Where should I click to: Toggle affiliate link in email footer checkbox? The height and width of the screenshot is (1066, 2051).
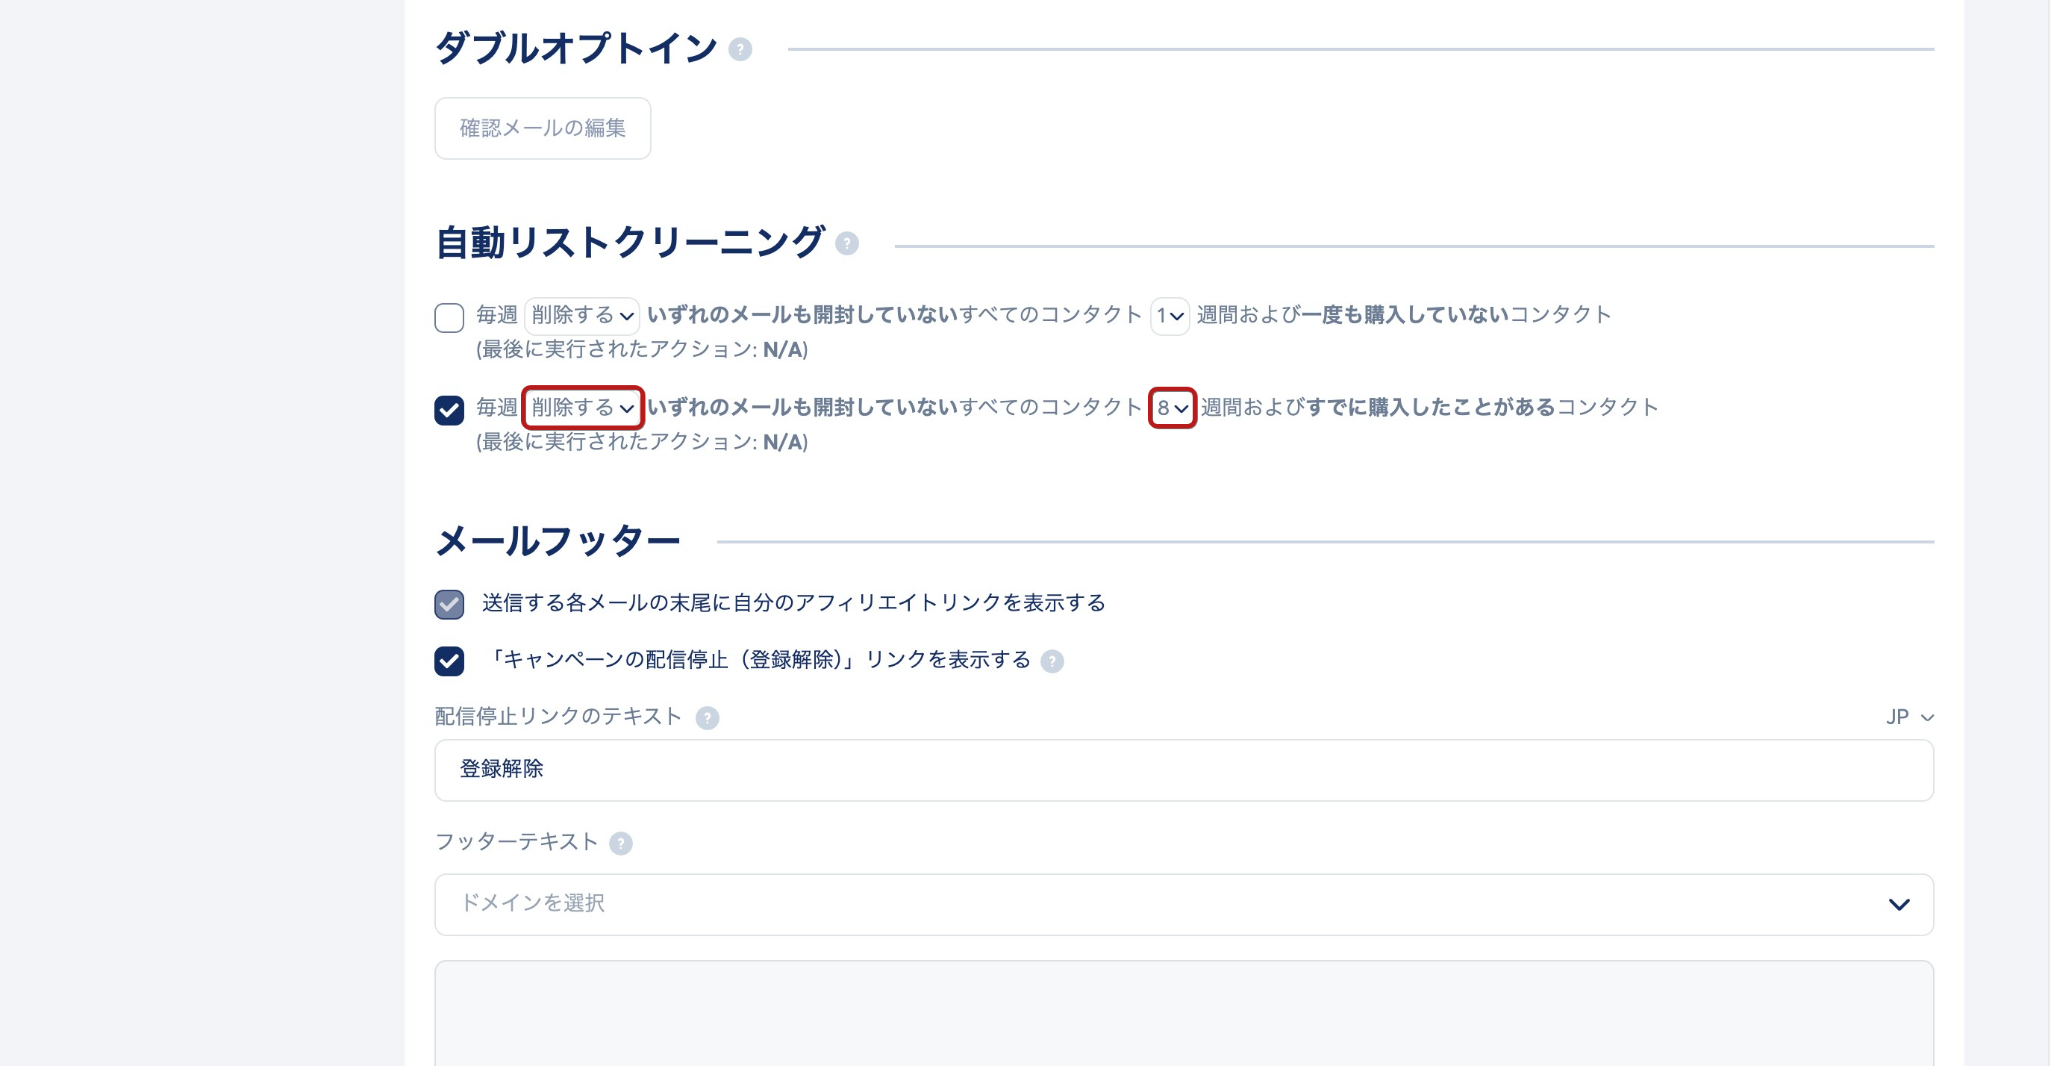tap(449, 604)
